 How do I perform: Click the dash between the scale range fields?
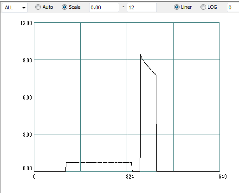point(123,7)
